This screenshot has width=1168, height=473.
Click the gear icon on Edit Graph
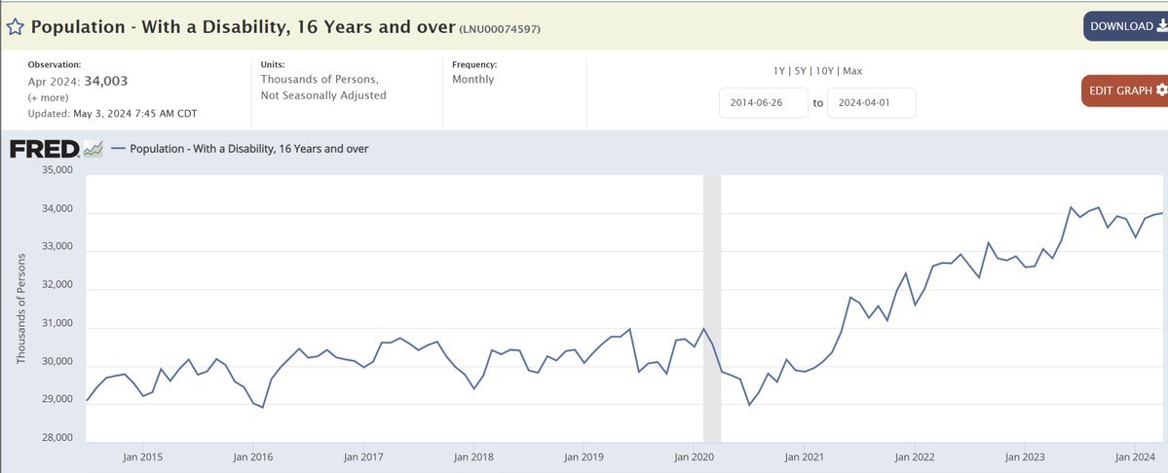1161,91
